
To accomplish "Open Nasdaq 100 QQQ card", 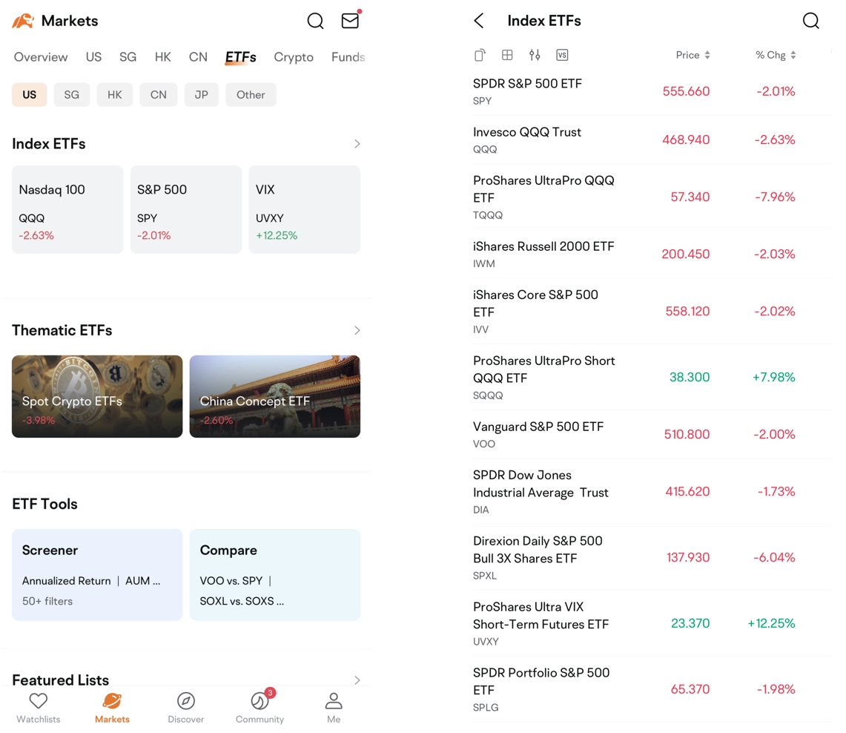I will pyautogui.click(x=67, y=209).
